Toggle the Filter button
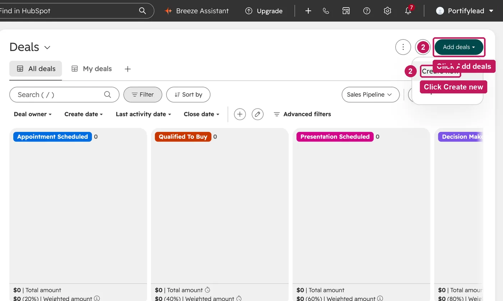Viewport: 503px width, 301px height. 143,95
